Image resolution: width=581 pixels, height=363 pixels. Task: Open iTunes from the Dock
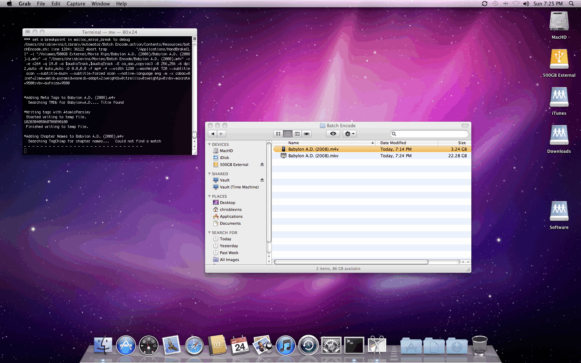(286, 345)
